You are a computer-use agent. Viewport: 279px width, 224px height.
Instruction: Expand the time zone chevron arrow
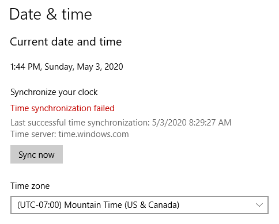coord(259,205)
